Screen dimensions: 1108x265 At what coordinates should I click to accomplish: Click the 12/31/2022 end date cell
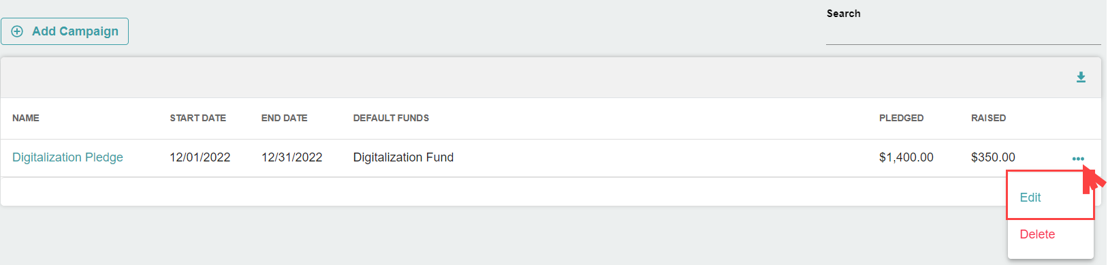point(292,157)
